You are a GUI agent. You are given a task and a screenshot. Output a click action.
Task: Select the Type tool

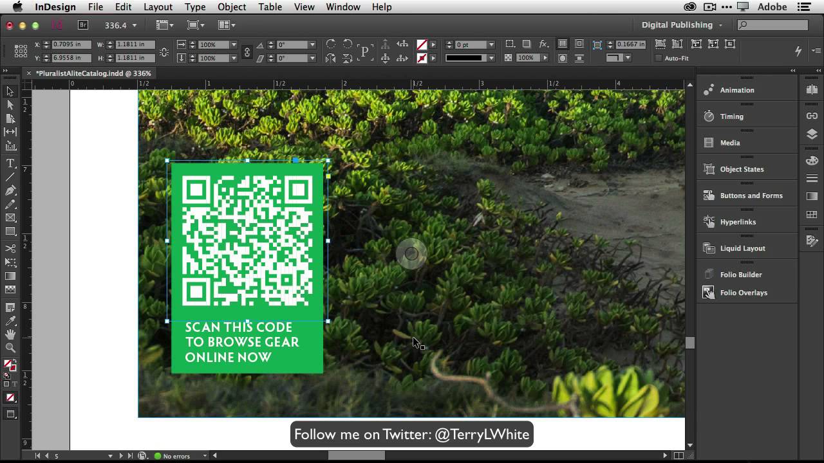coord(10,163)
